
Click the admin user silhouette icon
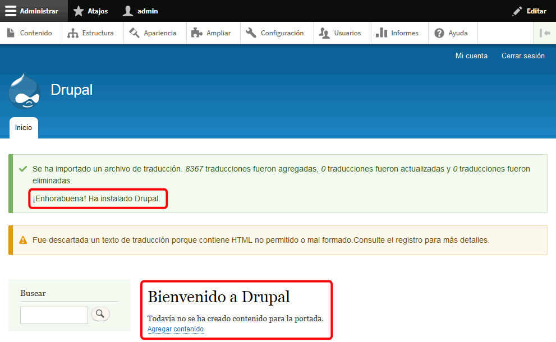128,11
